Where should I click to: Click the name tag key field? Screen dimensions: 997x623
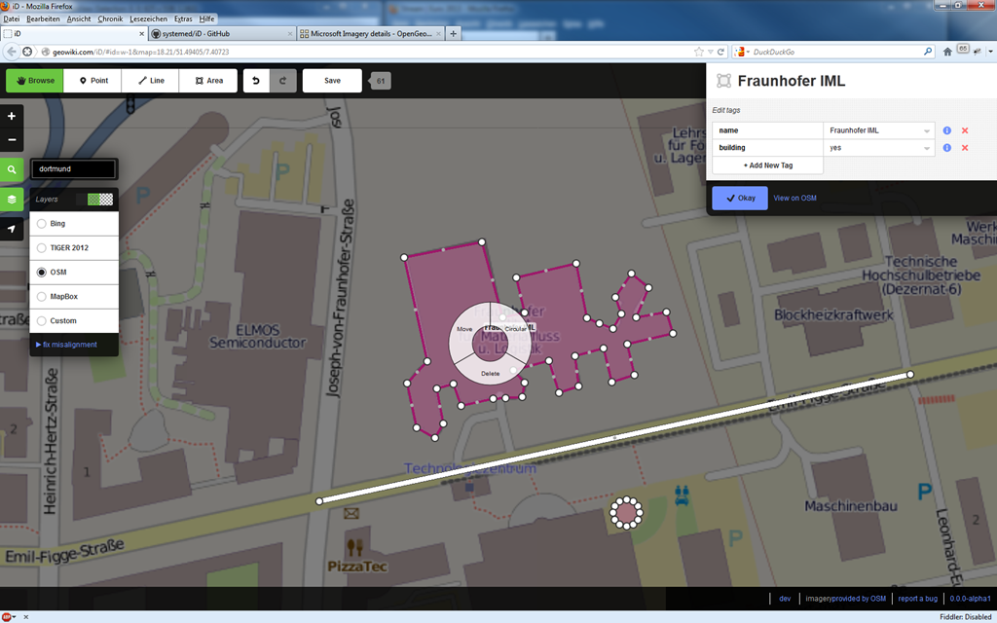click(x=767, y=130)
